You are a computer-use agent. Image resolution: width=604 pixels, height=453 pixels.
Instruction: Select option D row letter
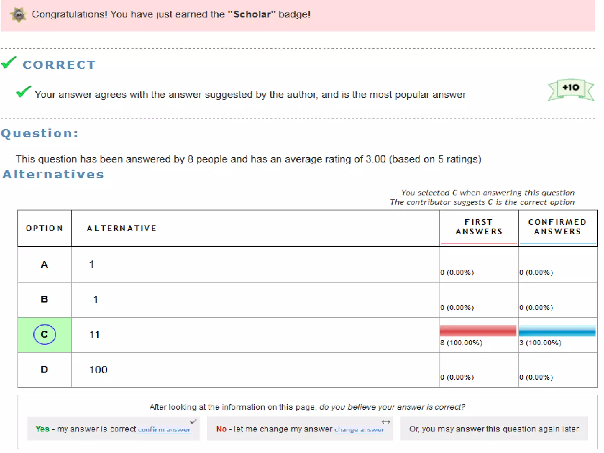click(x=44, y=370)
